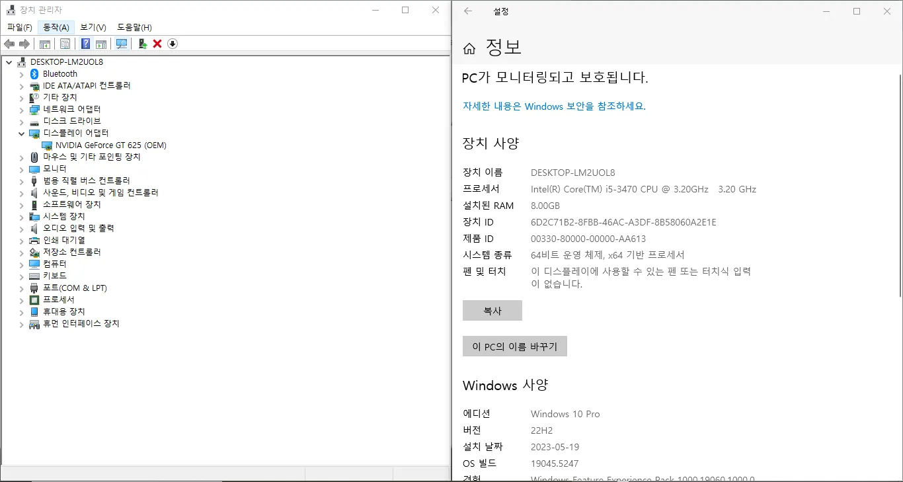Select the 시스템 장치 category icon
Image resolution: width=903 pixels, height=482 pixels.
pyautogui.click(x=35, y=216)
